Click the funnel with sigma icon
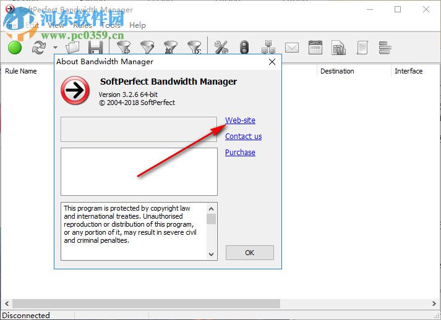The height and width of the screenshot is (320, 441). [x=194, y=47]
